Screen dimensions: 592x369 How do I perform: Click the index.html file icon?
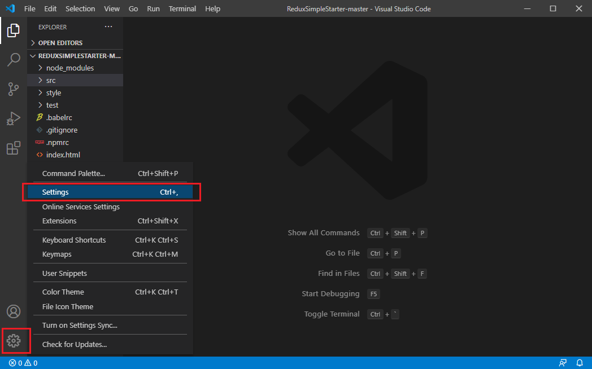click(40, 155)
